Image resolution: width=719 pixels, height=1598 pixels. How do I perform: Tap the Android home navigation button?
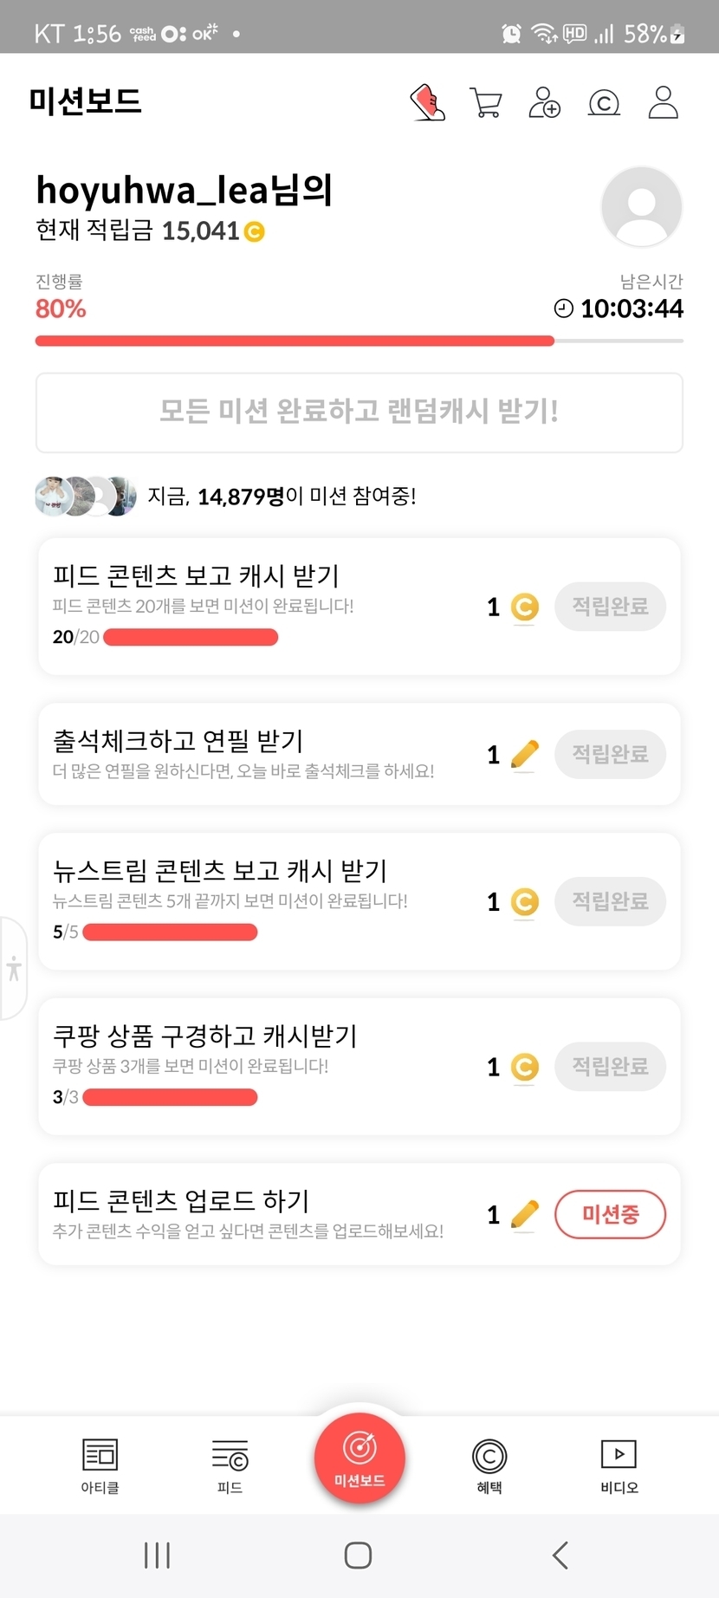(x=358, y=1556)
